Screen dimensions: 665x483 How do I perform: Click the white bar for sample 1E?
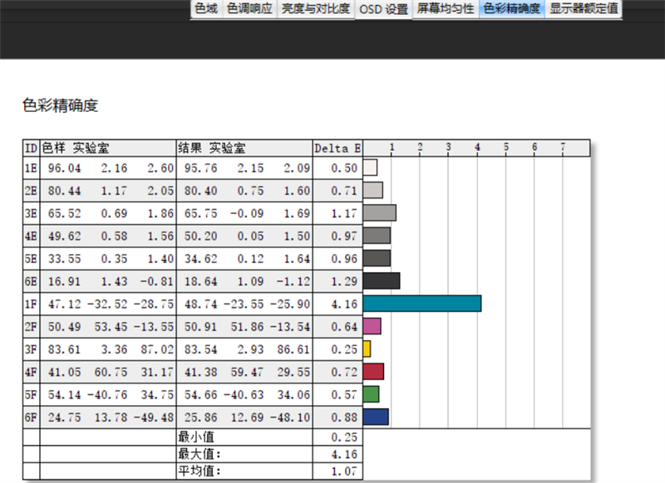(370, 168)
